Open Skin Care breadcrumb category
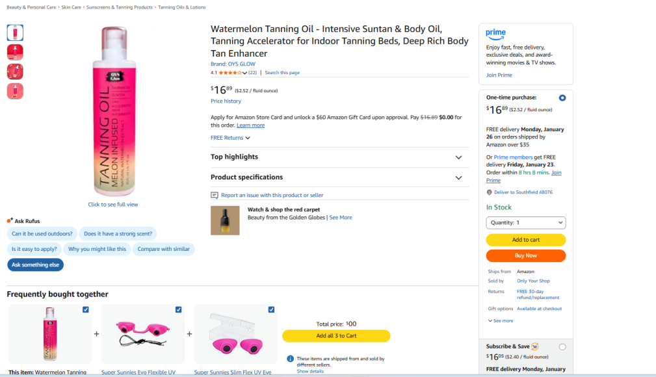 point(72,7)
